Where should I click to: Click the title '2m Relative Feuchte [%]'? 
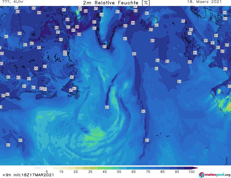(117, 3)
